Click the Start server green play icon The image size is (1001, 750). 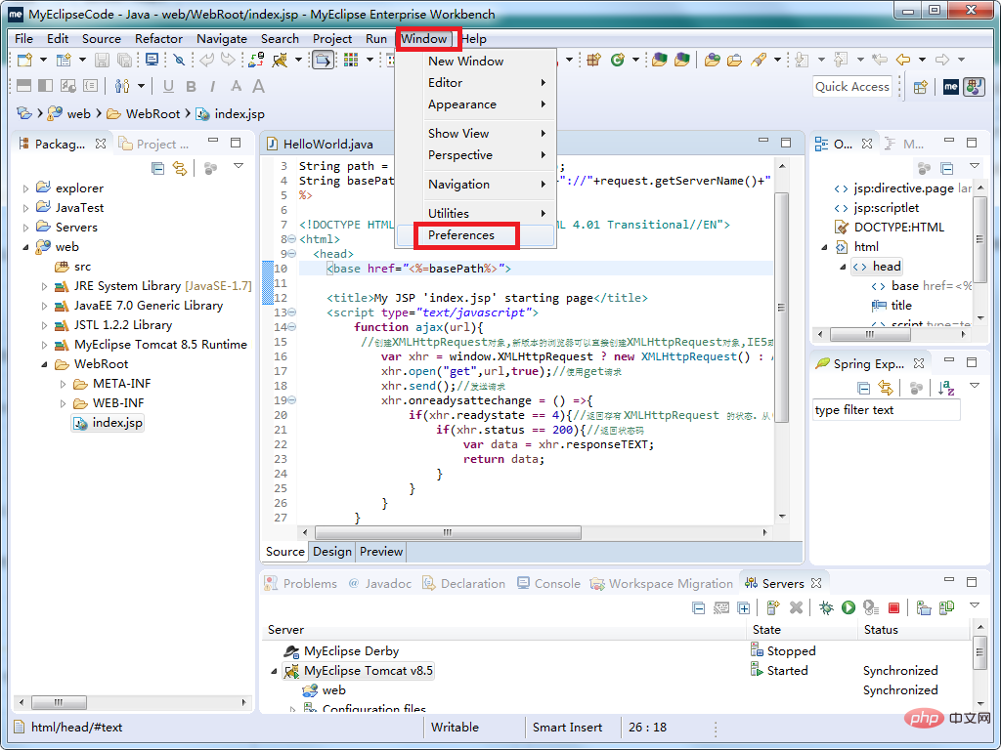click(849, 607)
